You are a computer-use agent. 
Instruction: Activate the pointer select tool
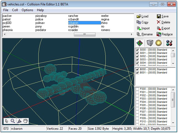[x=7, y=121]
